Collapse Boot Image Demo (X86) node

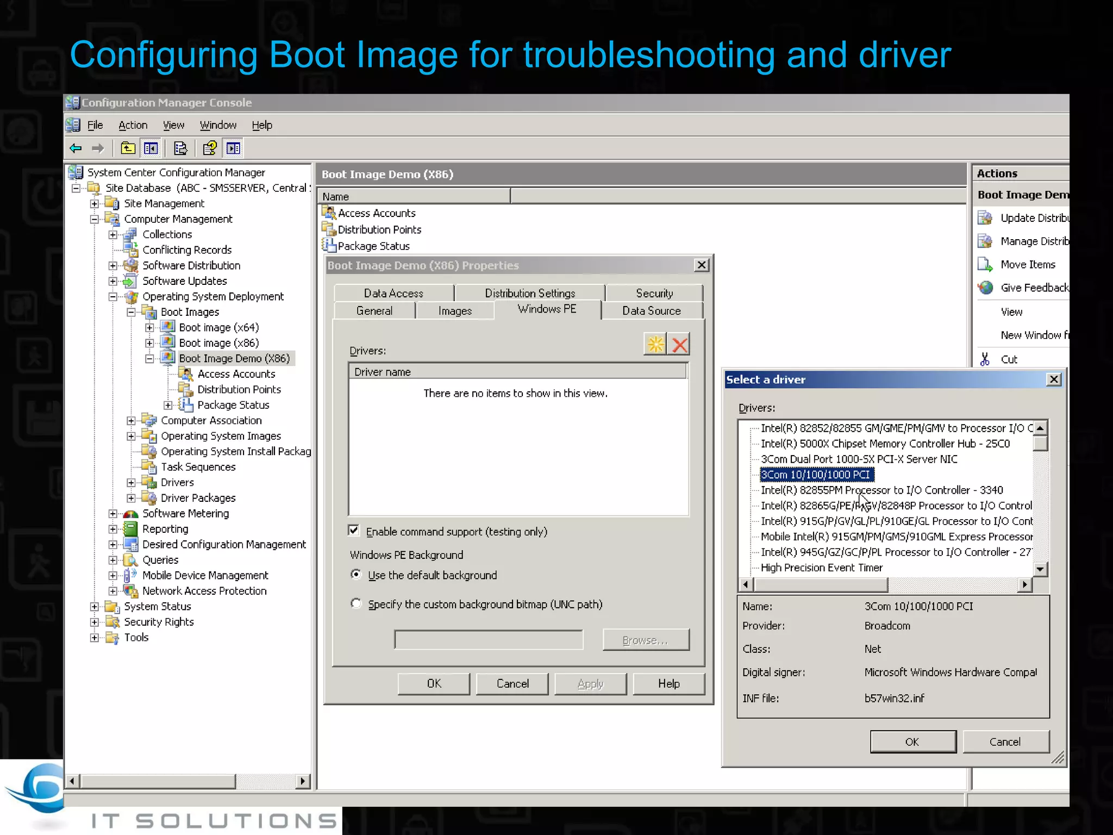(149, 359)
